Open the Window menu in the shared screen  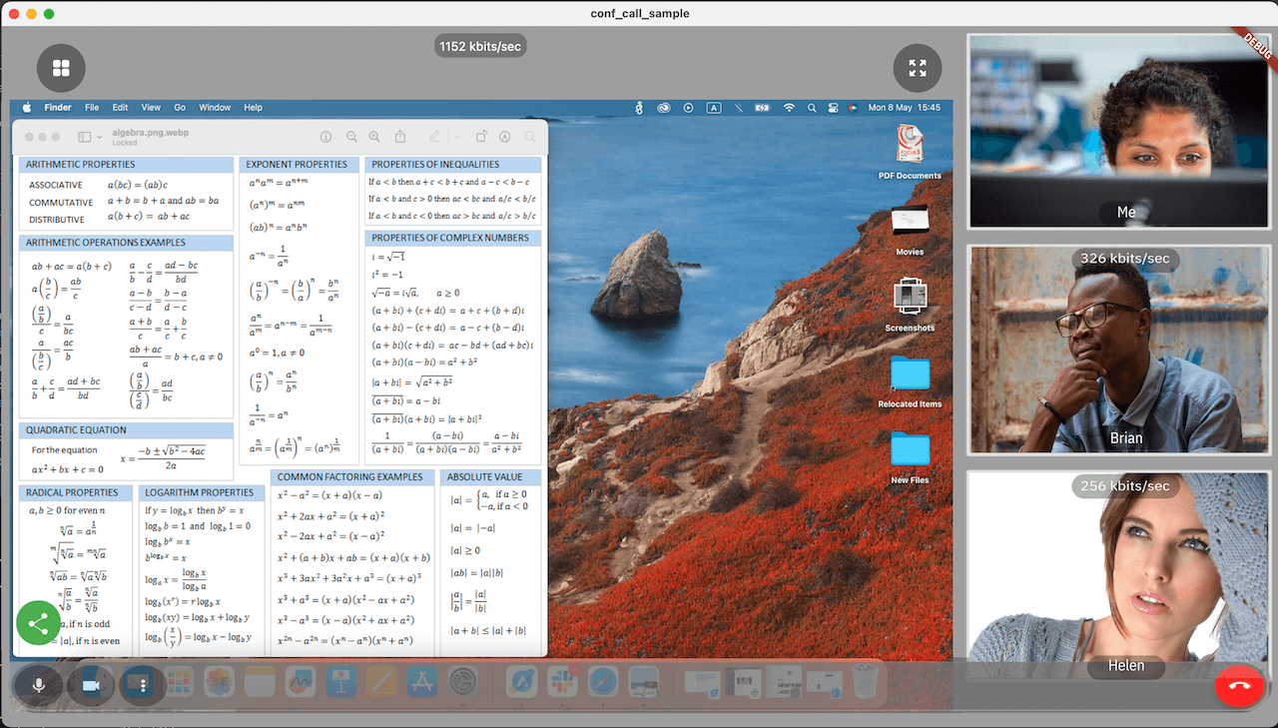click(x=215, y=108)
